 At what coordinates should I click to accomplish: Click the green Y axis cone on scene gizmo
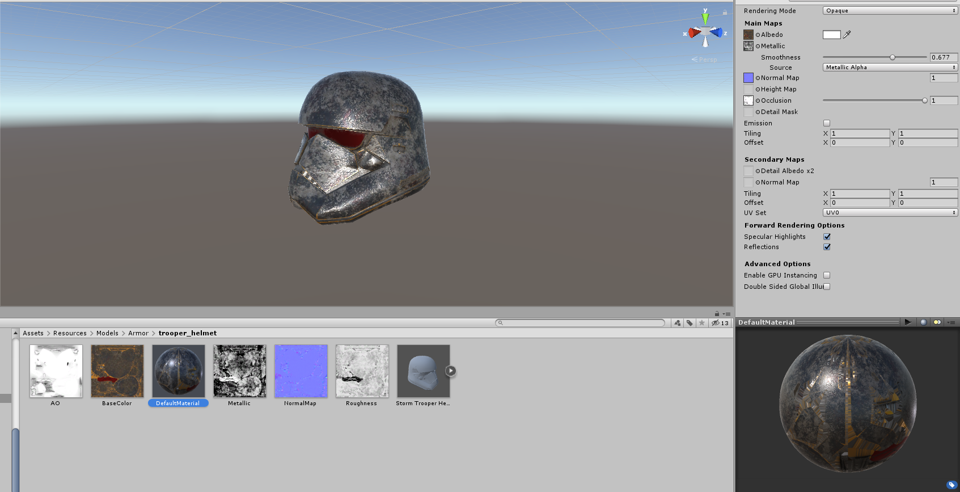705,18
